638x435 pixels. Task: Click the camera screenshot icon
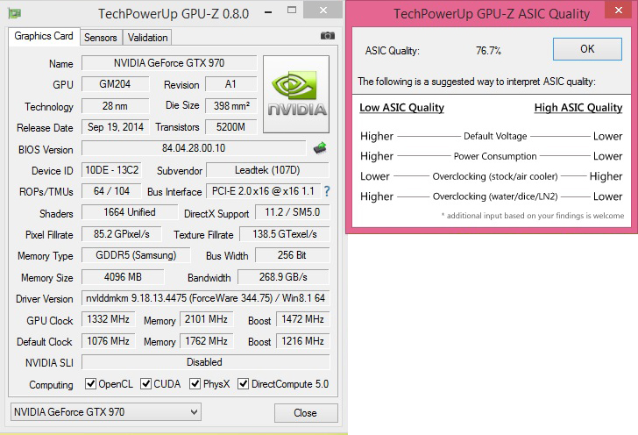[x=328, y=36]
